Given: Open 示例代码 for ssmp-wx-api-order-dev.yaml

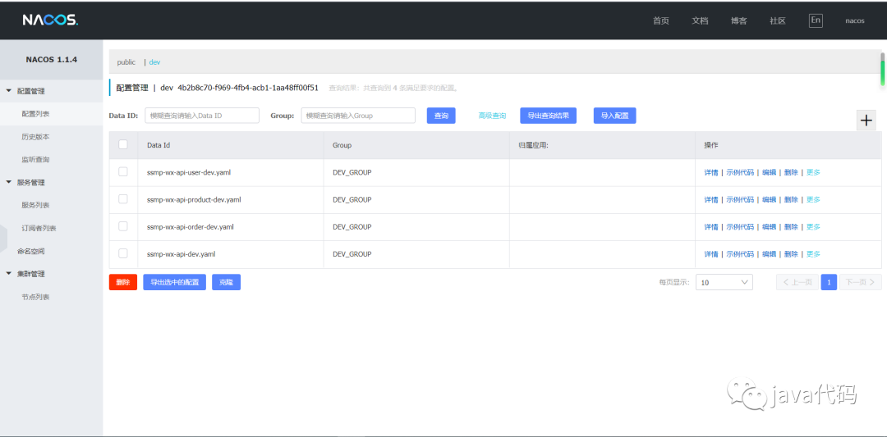Looking at the screenshot, I should [740, 227].
